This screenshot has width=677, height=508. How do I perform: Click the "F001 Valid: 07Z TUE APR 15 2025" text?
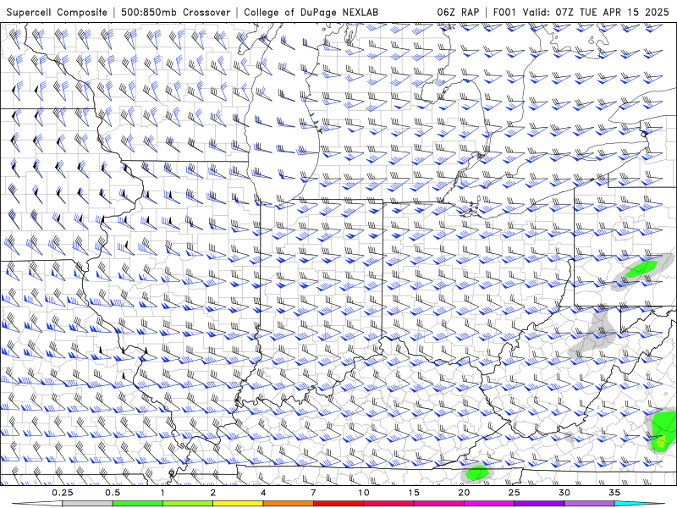click(x=581, y=12)
